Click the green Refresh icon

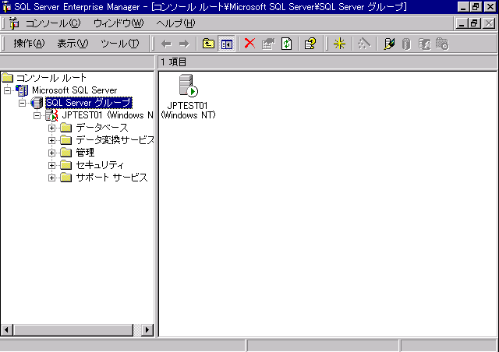pos(286,44)
